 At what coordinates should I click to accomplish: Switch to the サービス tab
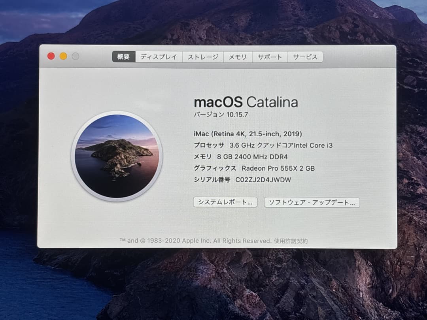click(305, 58)
